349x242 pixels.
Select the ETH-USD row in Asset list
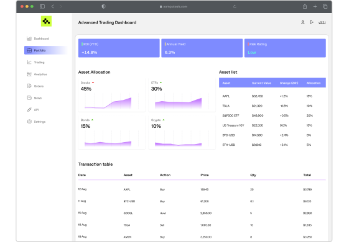[272, 145]
